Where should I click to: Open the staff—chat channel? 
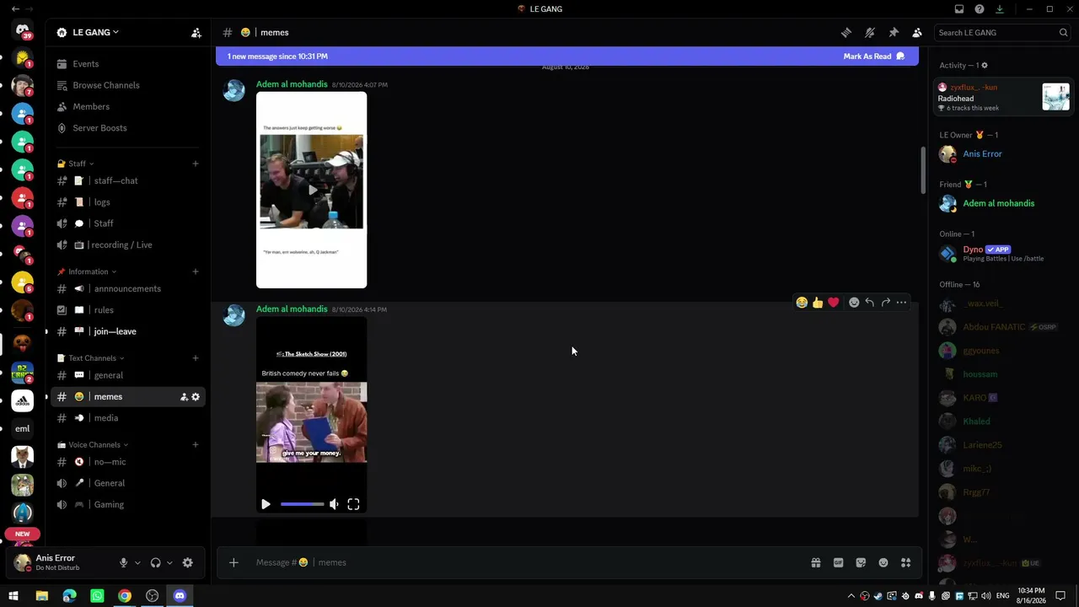tap(126, 180)
